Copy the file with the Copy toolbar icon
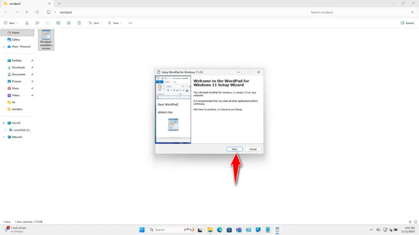The image size is (419, 235). click(x=37, y=23)
